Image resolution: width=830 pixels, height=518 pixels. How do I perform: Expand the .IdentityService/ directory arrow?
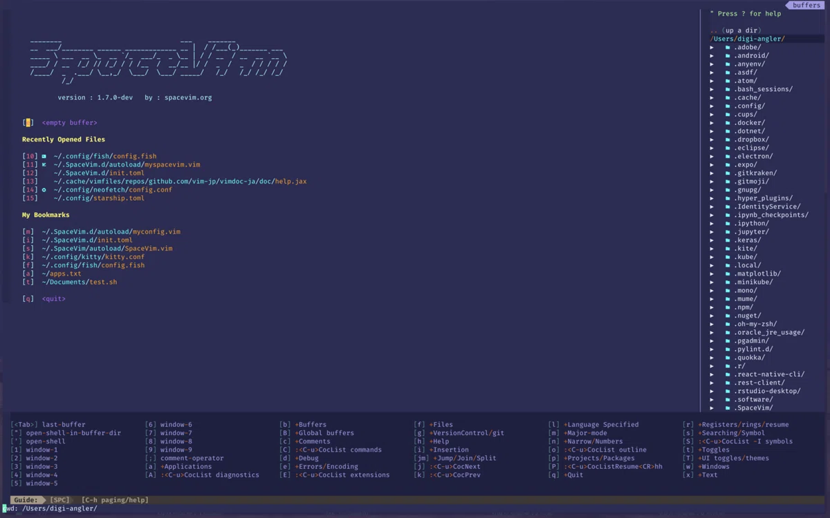[x=712, y=207]
